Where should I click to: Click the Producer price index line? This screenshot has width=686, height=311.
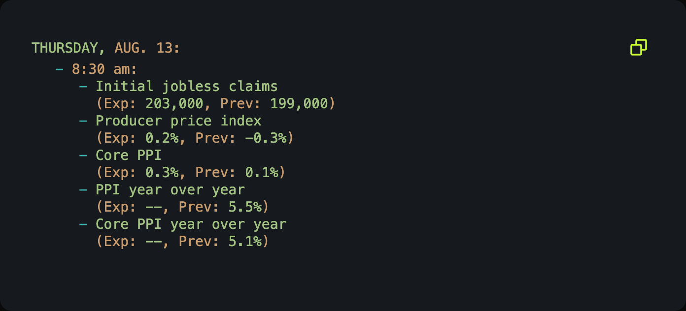178,121
